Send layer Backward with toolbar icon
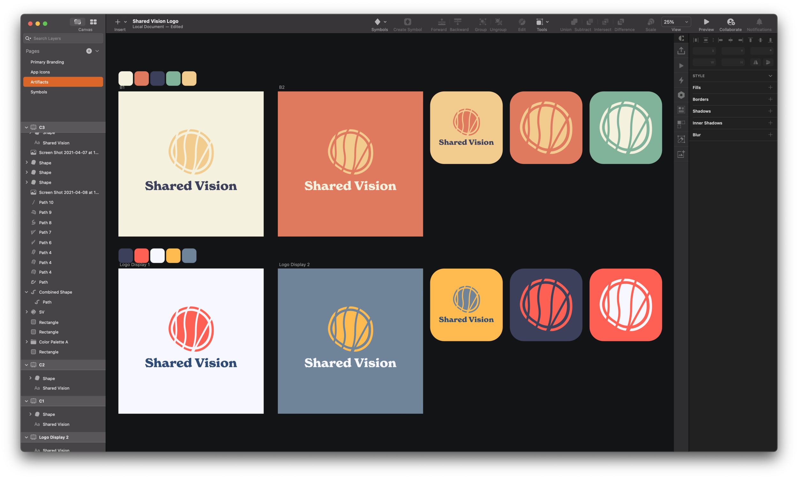 pos(458,22)
